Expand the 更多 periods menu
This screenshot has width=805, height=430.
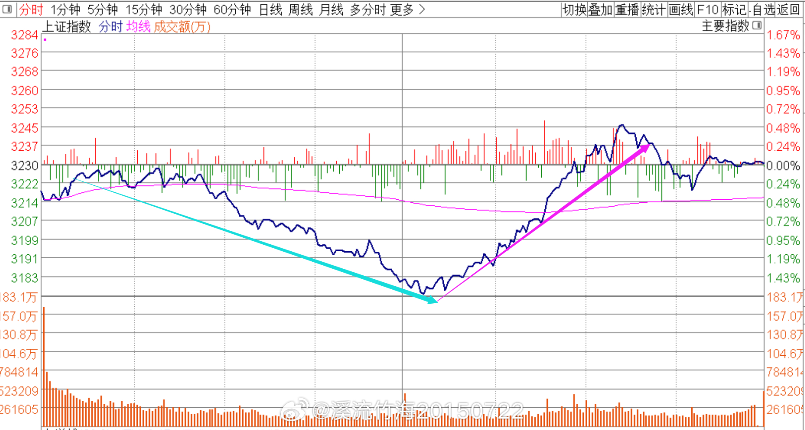407,9
